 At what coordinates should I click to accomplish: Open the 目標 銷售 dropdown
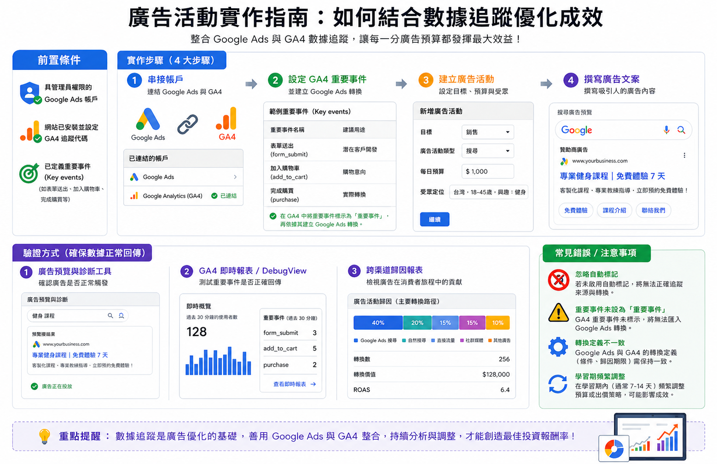pos(488,132)
